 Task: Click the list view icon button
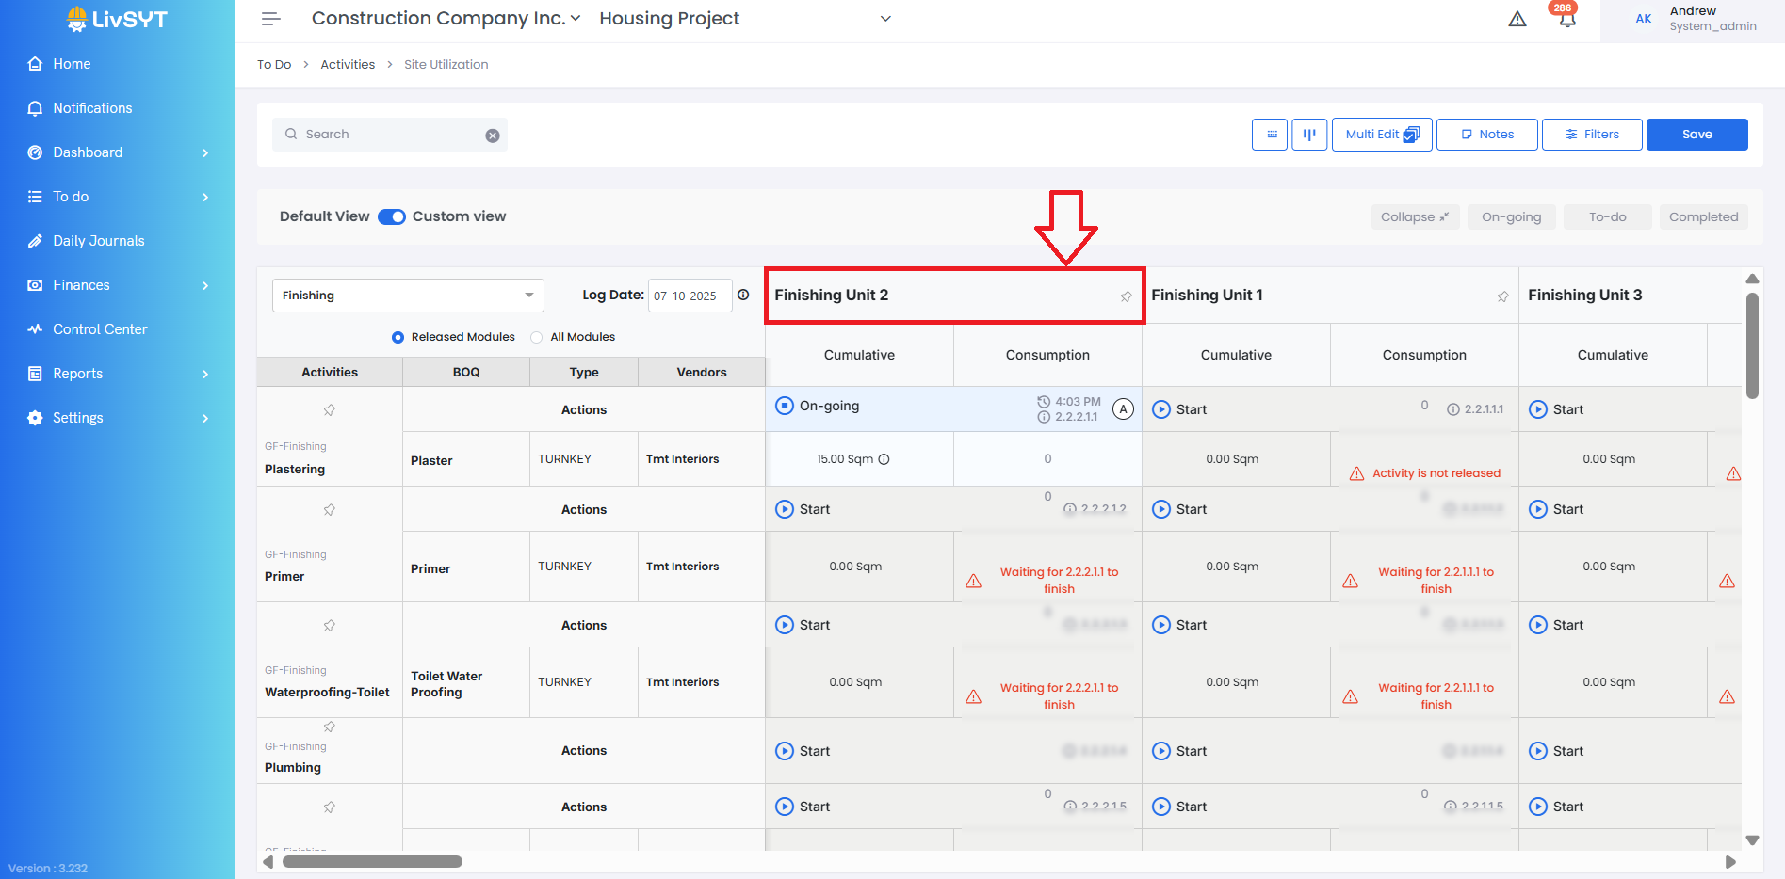(1270, 135)
